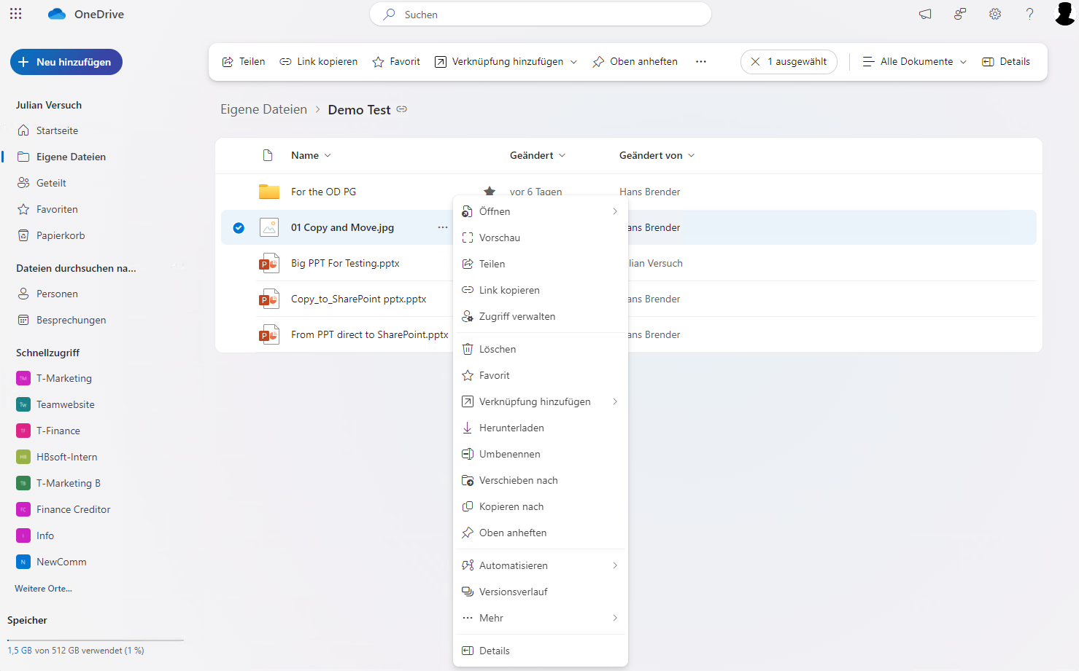Clear the 1 ausgewählt selection
The image size is (1079, 671).
(755, 62)
